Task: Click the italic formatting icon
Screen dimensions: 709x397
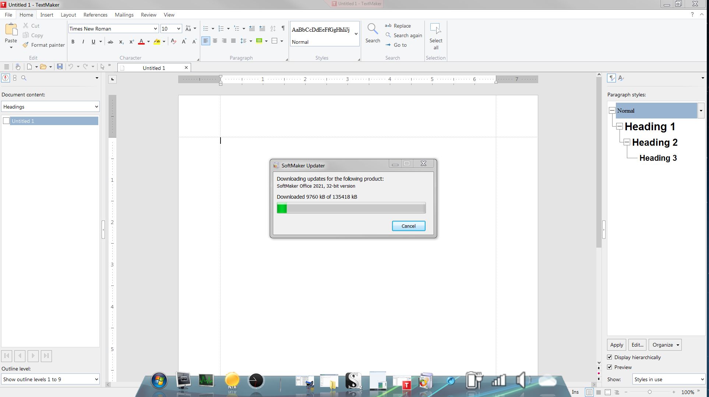Action: 83,42
